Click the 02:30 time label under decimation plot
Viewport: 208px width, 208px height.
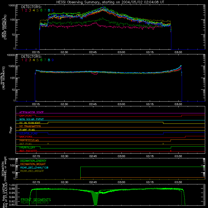pyautogui.click(x=64, y=182)
